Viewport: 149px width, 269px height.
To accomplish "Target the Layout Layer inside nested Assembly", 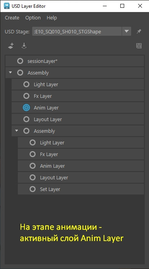I will click(33, 177).
